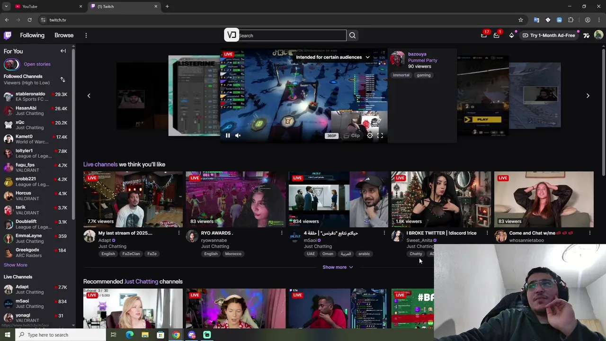Open Kamet0 channel in sidebar
This screenshot has width=606, height=341.
(x=37, y=139)
